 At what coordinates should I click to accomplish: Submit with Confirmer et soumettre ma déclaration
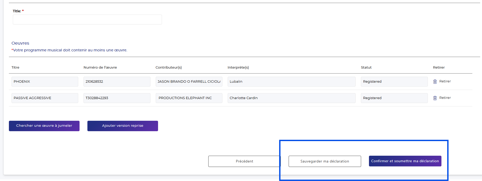pos(405,161)
